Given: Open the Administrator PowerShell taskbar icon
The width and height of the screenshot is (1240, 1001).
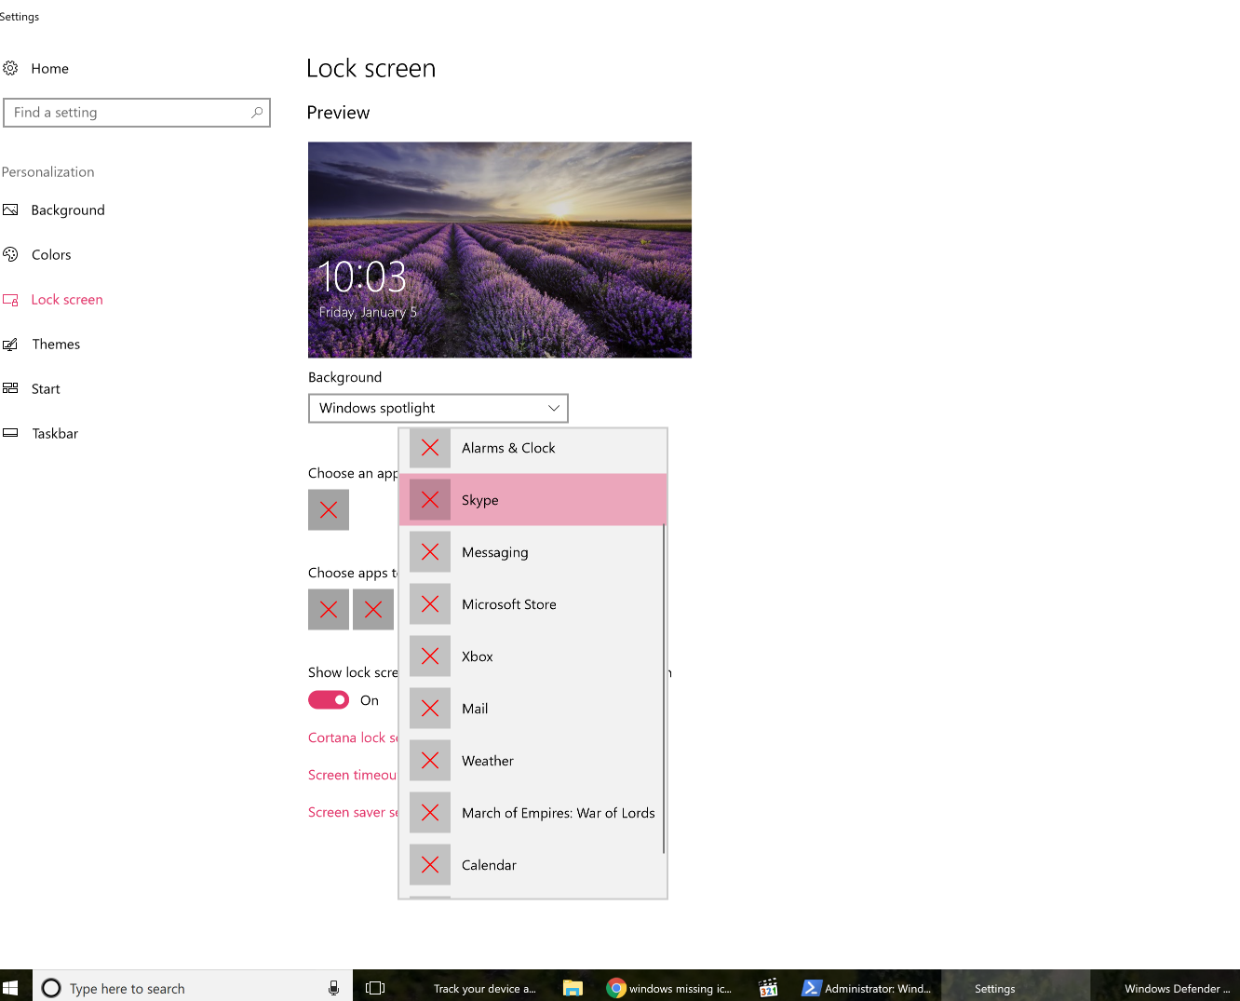Looking at the screenshot, I should (x=812, y=988).
